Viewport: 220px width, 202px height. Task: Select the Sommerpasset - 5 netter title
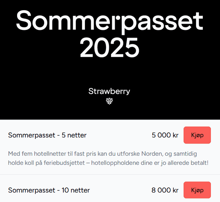(47, 135)
